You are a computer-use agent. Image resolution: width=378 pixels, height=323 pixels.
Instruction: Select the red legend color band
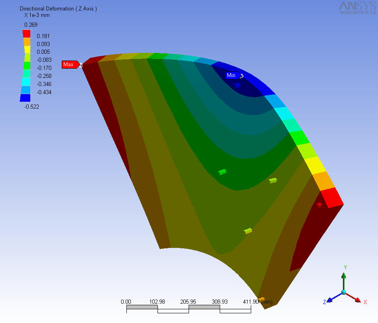coord(27,34)
